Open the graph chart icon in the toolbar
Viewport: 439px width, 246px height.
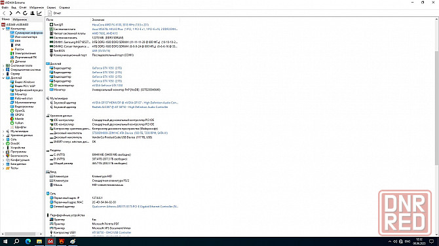[x=39, y=13]
